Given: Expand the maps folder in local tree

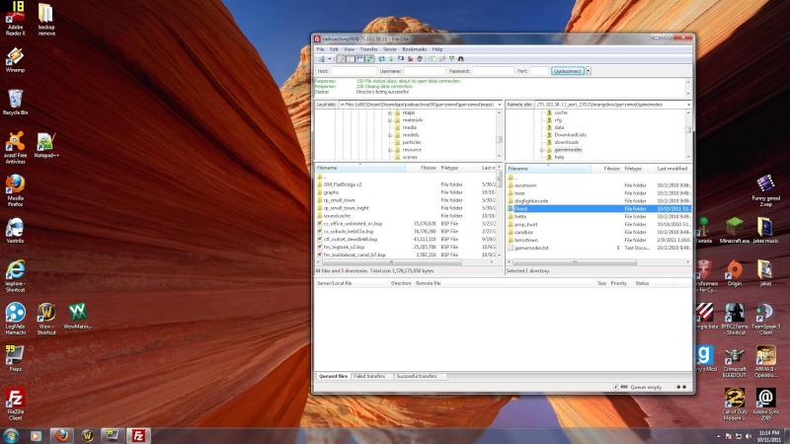Looking at the screenshot, I should coord(389,112).
